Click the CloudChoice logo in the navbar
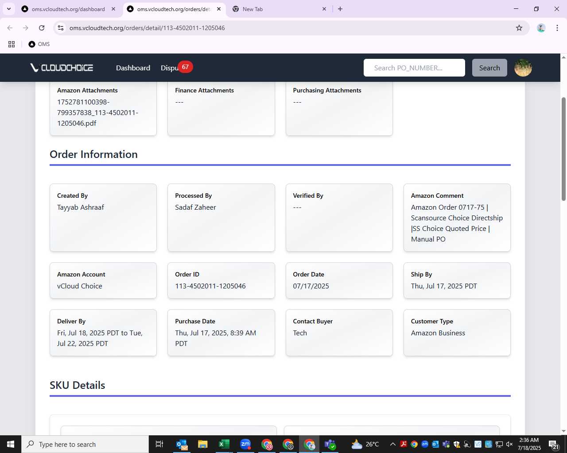567x453 pixels. pyautogui.click(x=62, y=68)
